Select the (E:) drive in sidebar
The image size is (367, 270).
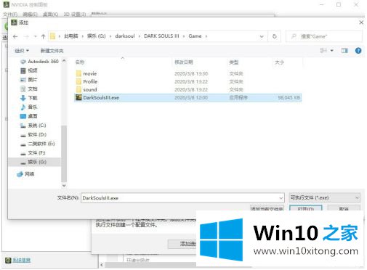coord(38,144)
